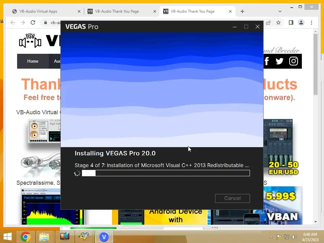Open Chrome profile menu
The height and width of the screenshot is (243, 324).
[x=301, y=22]
